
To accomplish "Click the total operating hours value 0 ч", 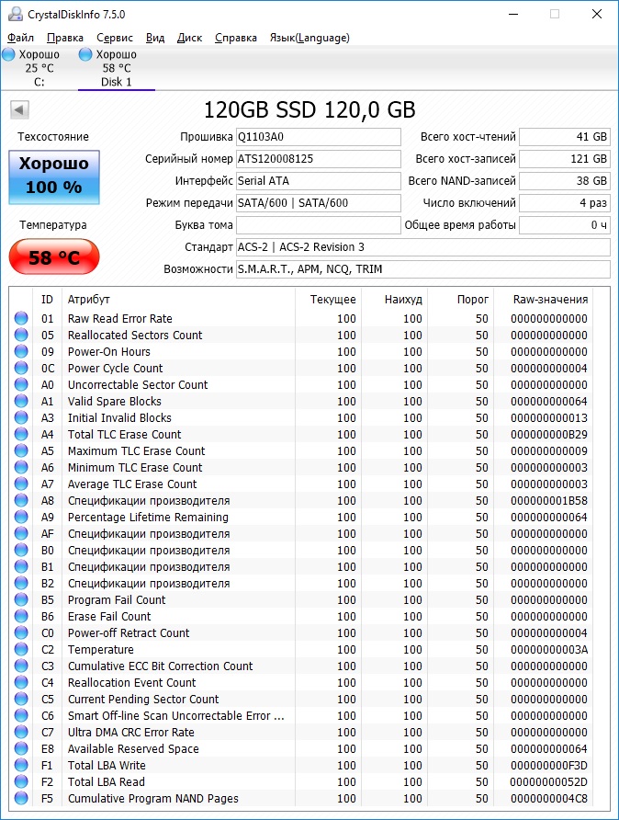I will pos(565,225).
